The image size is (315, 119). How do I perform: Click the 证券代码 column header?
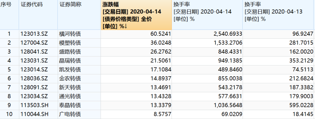click(x=38, y=15)
